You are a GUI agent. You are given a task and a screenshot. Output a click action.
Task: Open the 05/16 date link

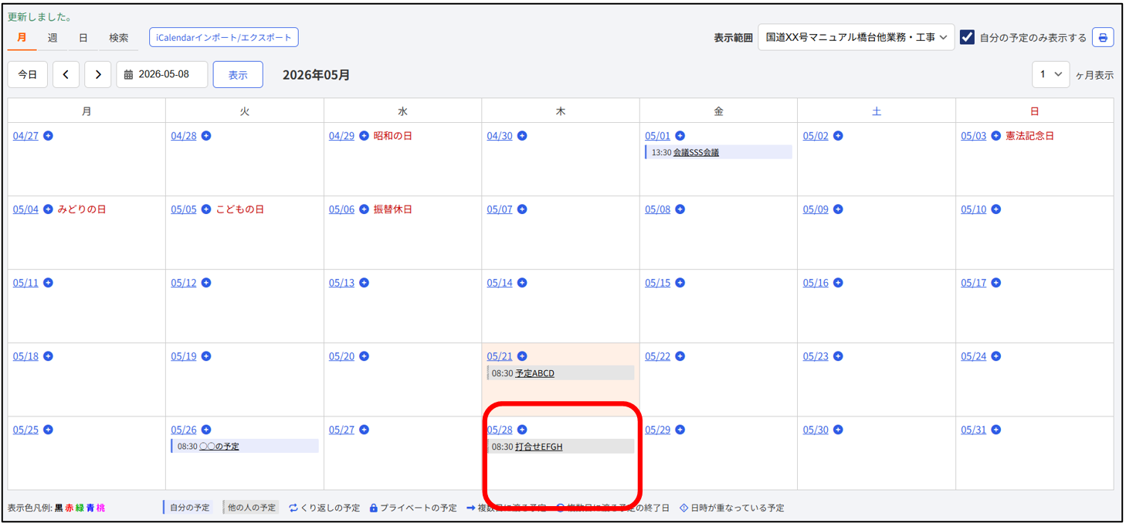pyautogui.click(x=816, y=283)
